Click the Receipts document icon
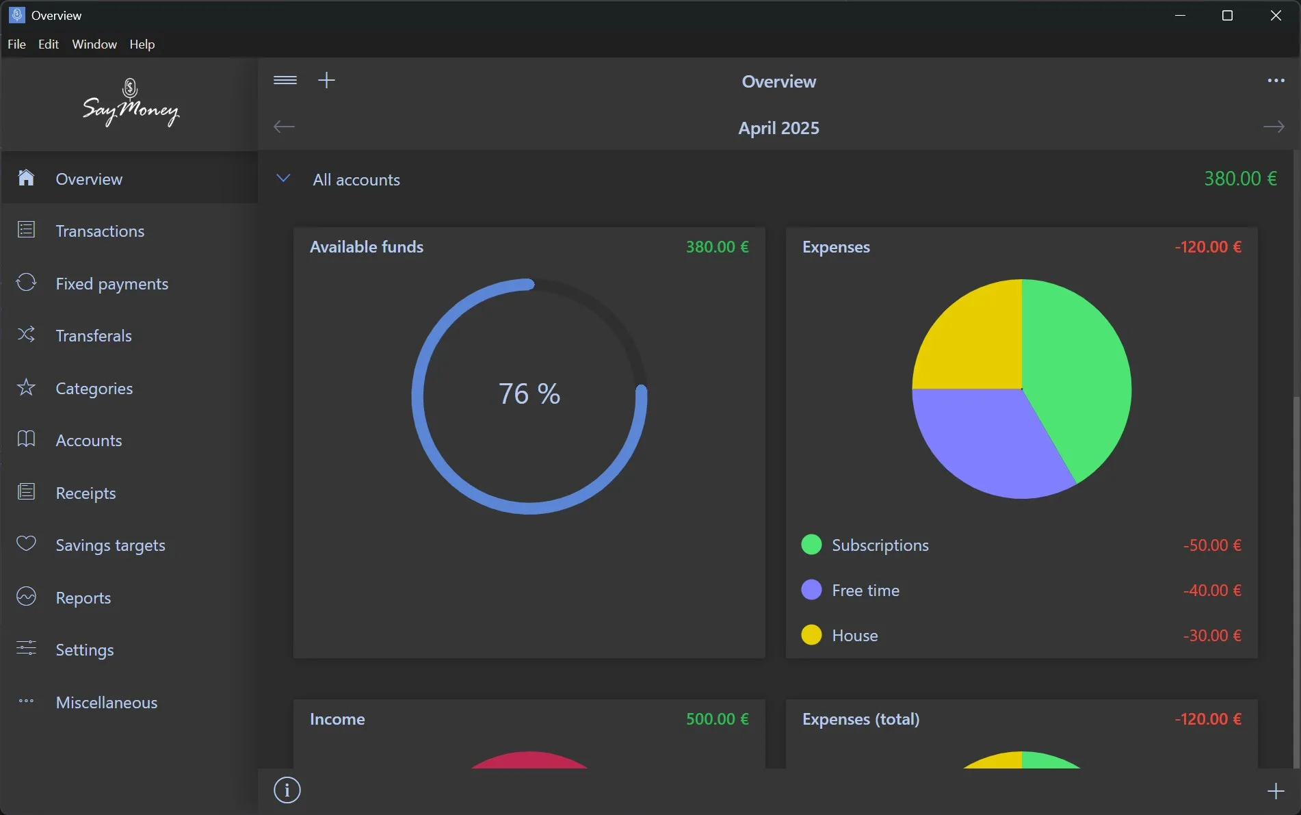 click(x=26, y=492)
